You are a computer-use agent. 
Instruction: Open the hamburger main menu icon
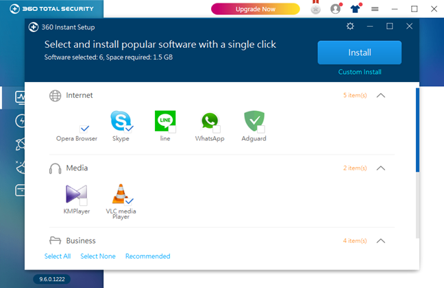coord(375,9)
